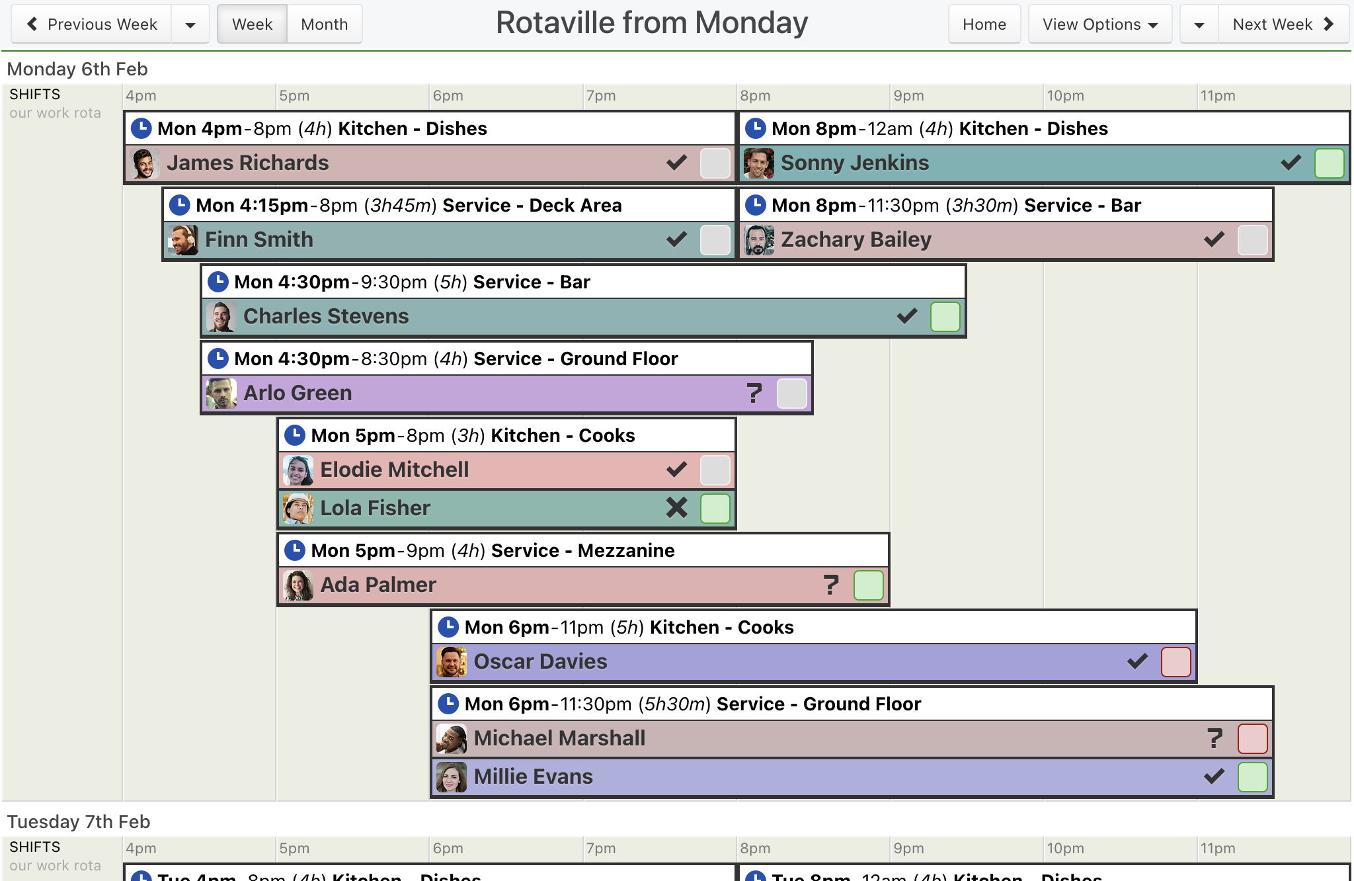Select the Week view tab
1354x881 pixels.
[x=252, y=24]
